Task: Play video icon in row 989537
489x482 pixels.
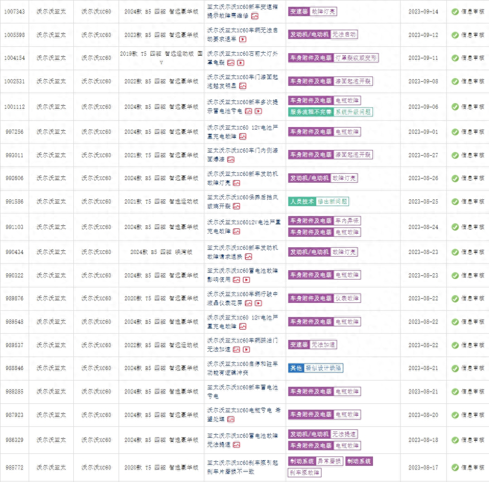Action: [247, 350]
